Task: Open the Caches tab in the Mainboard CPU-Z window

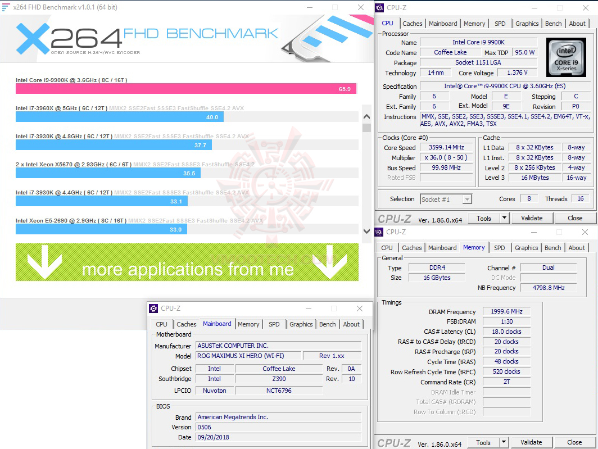Action: pos(187,324)
